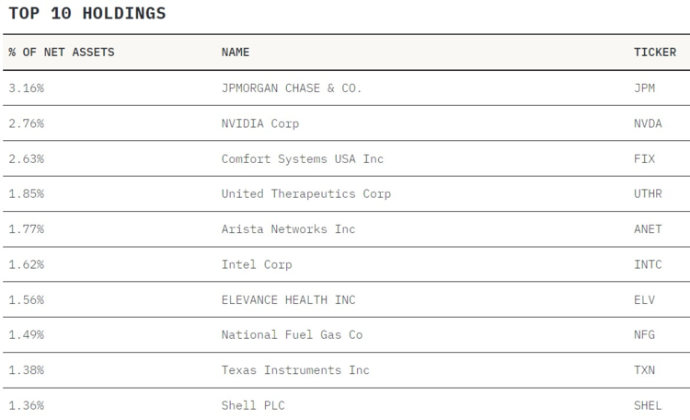Open National Fuel Gas Co entry
This screenshot has width=690, height=420.
(x=292, y=335)
